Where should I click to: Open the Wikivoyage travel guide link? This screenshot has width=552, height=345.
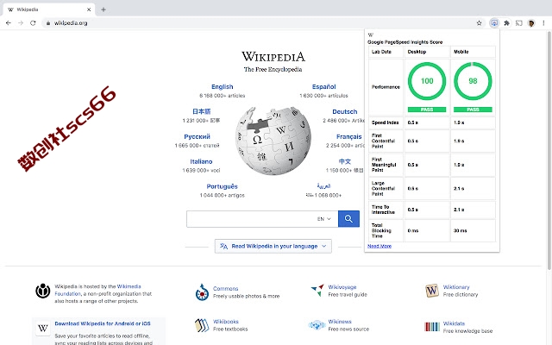point(342,287)
